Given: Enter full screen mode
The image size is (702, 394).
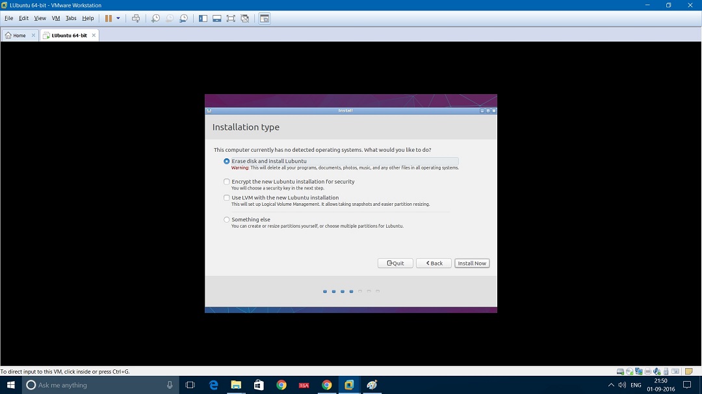Looking at the screenshot, I should point(231,18).
